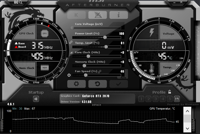Click the 315 MHz GPU clock readout

pos(42,46)
